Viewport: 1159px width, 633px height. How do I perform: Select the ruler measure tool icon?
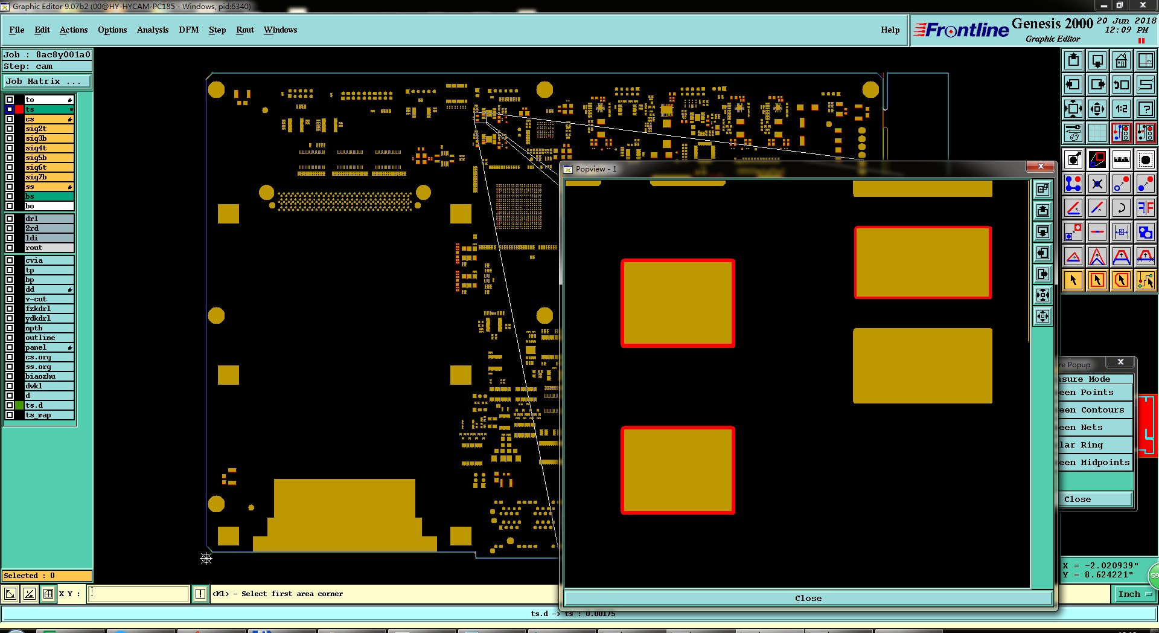tap(1122, 159)
